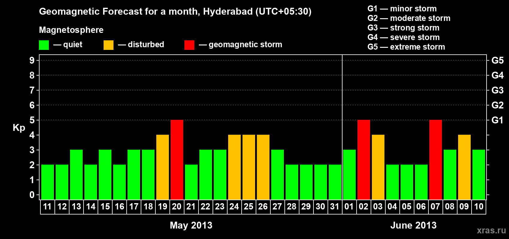Click date label 23 on the axis
The height and width of the screenshot is (239, 509).
[220, 207]
